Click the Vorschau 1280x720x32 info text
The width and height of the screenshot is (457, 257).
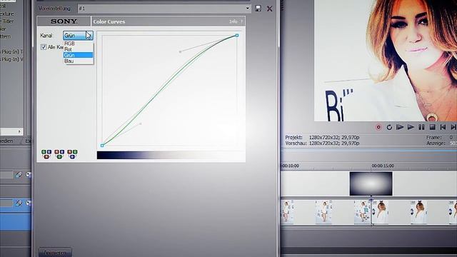322,143
